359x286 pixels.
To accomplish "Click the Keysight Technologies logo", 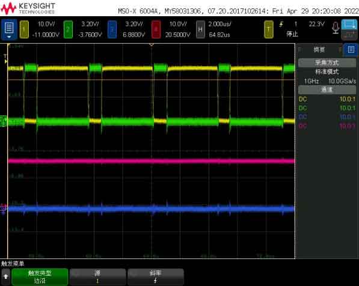I will click(x=28, y=8).
